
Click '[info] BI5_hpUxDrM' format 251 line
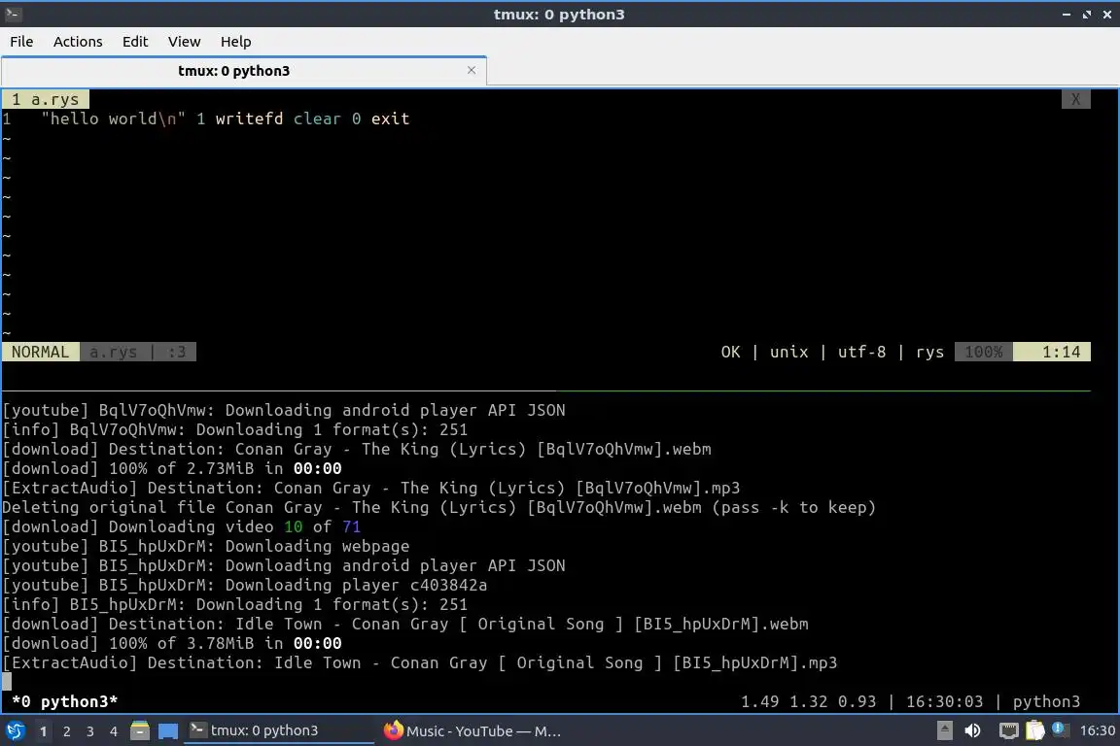click(235, 604)
